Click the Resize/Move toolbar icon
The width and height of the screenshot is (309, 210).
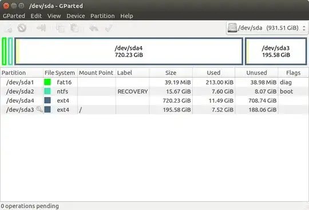[41, 28]
